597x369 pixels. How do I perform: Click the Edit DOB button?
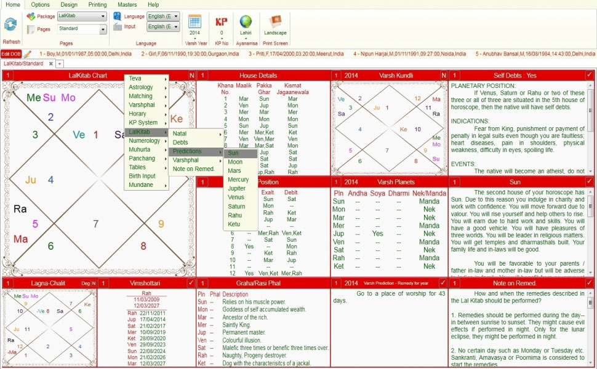11,54
